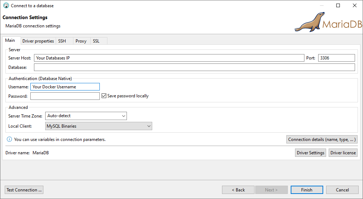Click the Finish button
Screen dimensions: 363x199
(x=307, y=190)
